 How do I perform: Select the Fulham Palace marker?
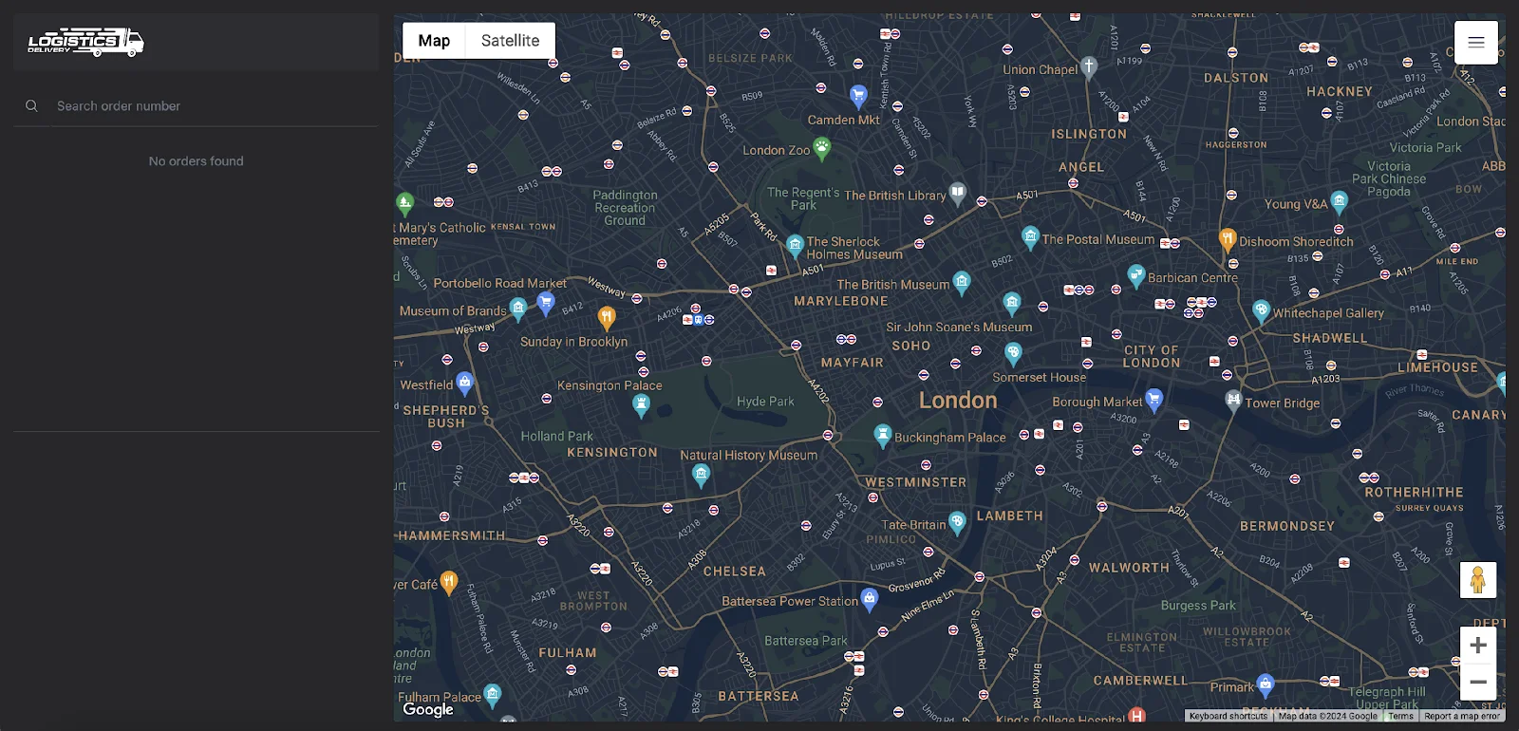(x=492, y=696)
